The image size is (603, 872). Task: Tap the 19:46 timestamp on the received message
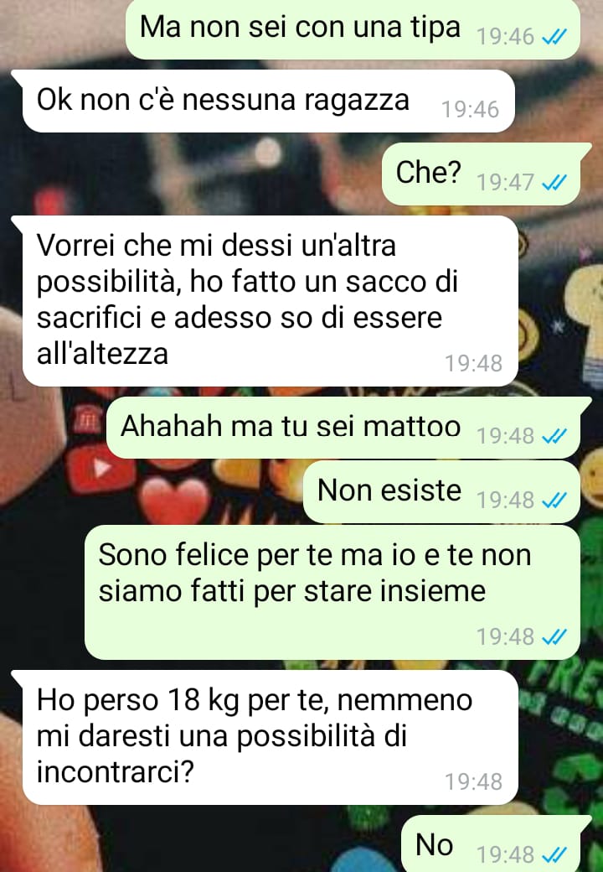tap(471, 110)
